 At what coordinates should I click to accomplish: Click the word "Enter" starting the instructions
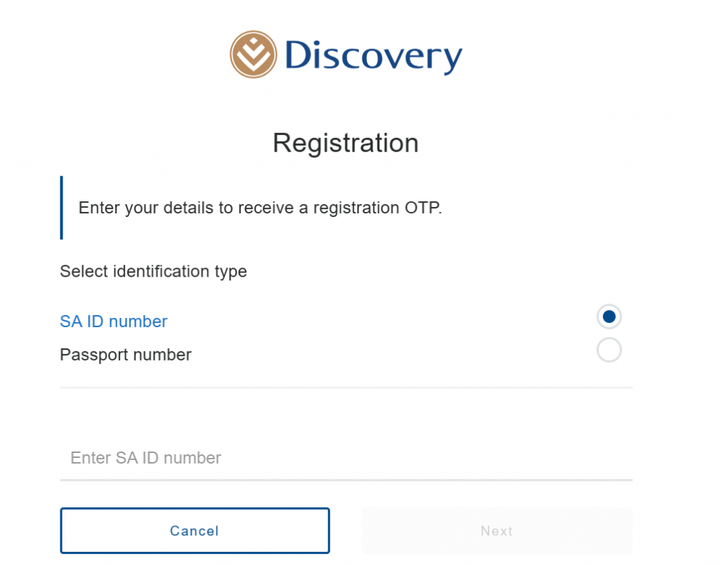(x=98, y=208)
